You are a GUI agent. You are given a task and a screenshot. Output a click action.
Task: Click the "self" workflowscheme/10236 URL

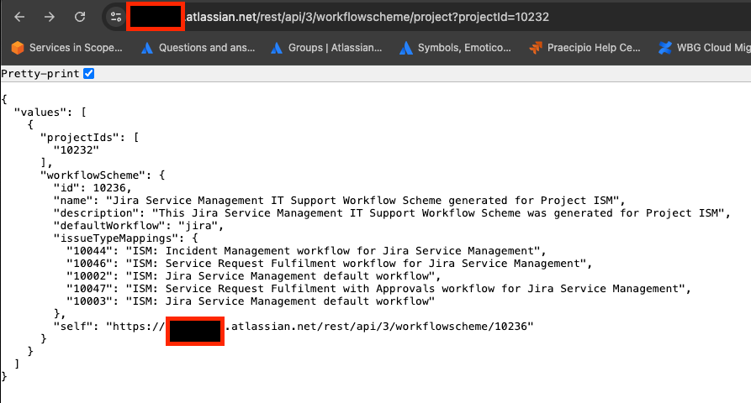pyautogui.click(x=320, y=327)
